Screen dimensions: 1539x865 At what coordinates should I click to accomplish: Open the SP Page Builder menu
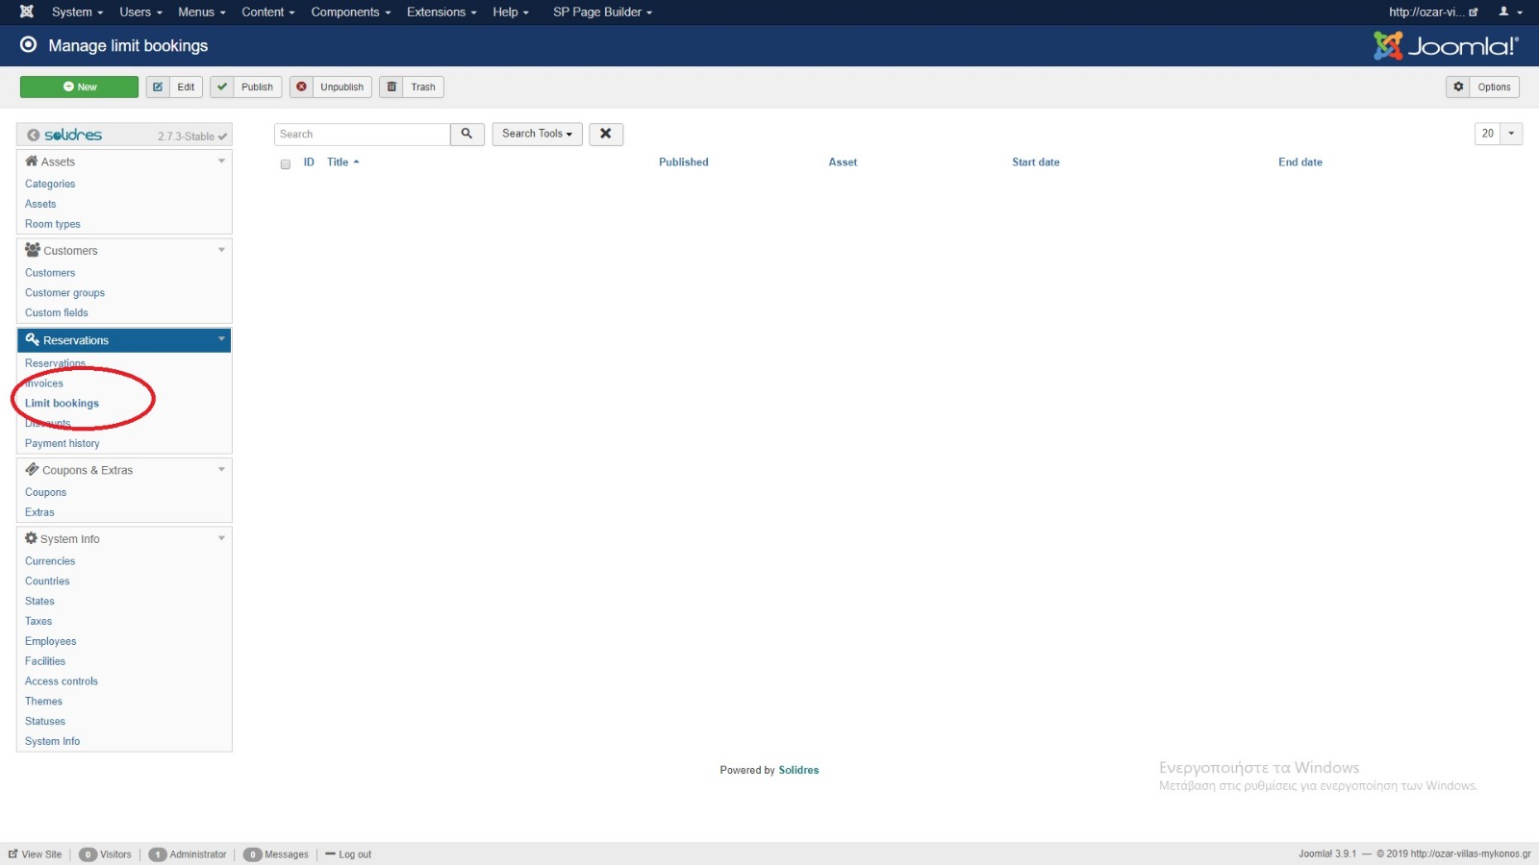602,12
